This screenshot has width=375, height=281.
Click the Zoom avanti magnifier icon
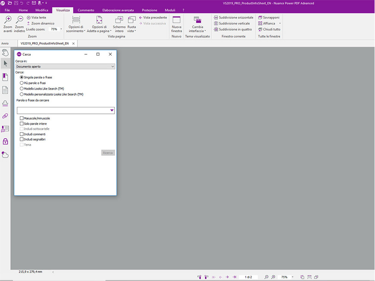pyautogui.click(x=8, y=20)
